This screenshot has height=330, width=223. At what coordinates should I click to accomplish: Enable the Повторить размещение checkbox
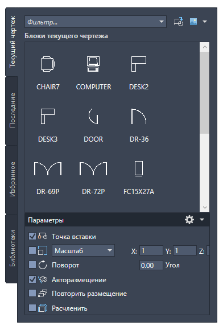pyautogui.click(x=32, y=293)
